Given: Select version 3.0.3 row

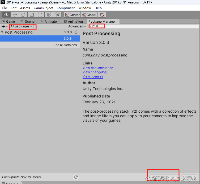Looking at the screenshot, I should tap(40, 39).
